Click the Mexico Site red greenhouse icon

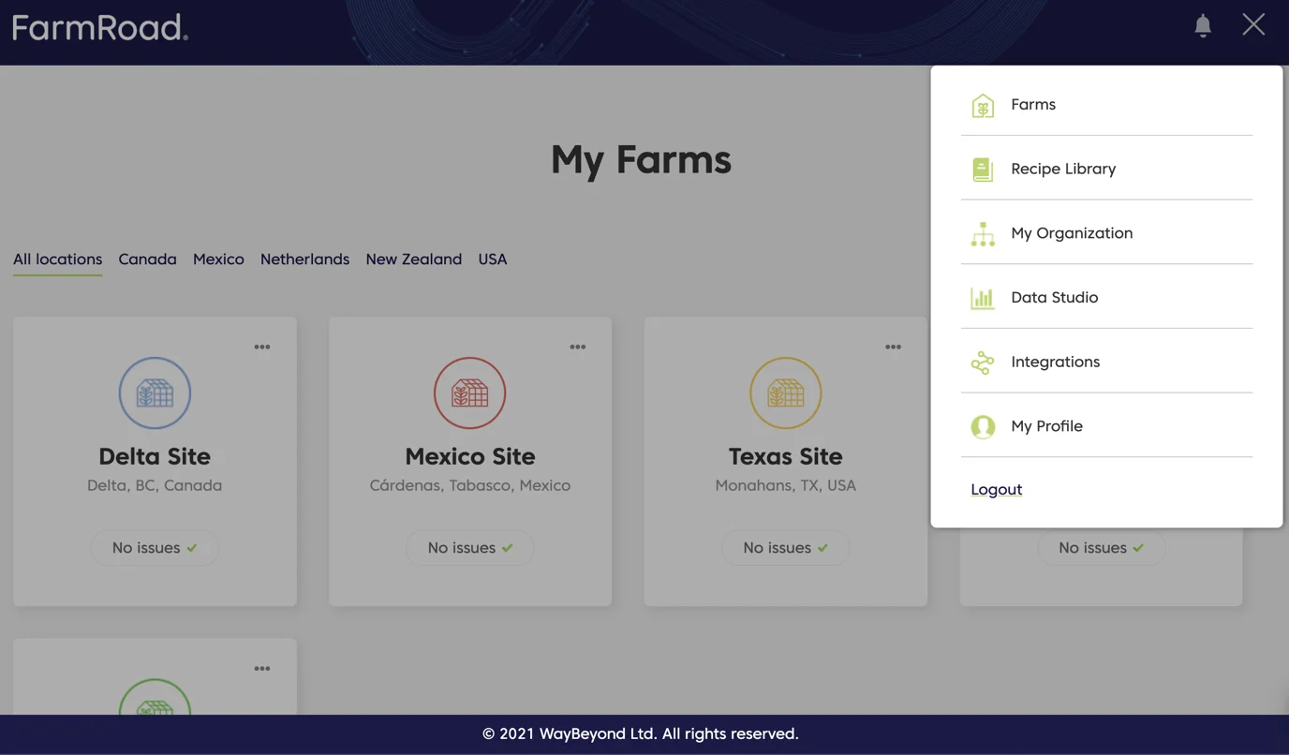470,392
